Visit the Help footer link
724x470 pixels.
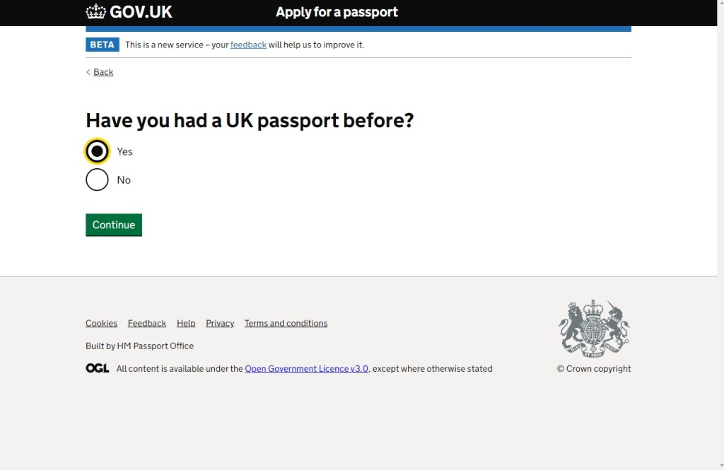pos(186,323)
